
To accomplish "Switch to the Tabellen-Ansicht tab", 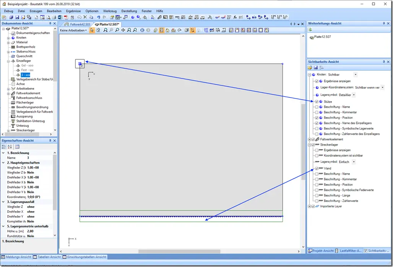I will pos(47,257).
